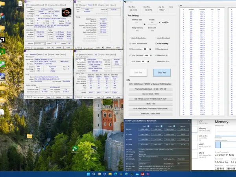Switch to Mainboard tab in top-left CPU-Z

[33, 5]
